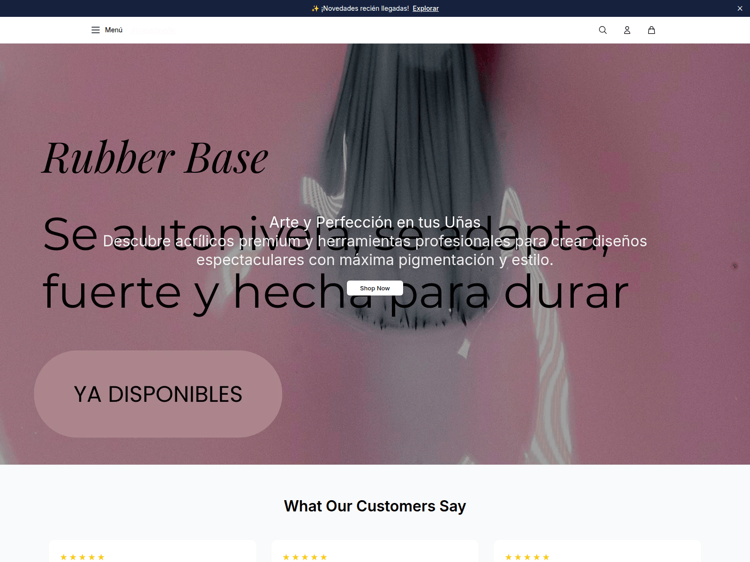Click the '¡Novedades recién llegadas!' announcement text
Image resolution: width=750 pixels, height=562 pixels.
tap(365, 8)
